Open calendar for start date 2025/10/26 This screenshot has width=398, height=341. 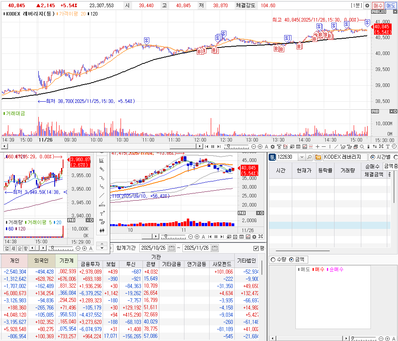tap(172, 248)
